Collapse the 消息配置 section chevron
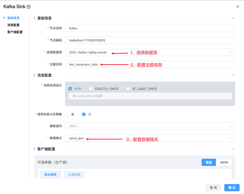 (233, 75)
